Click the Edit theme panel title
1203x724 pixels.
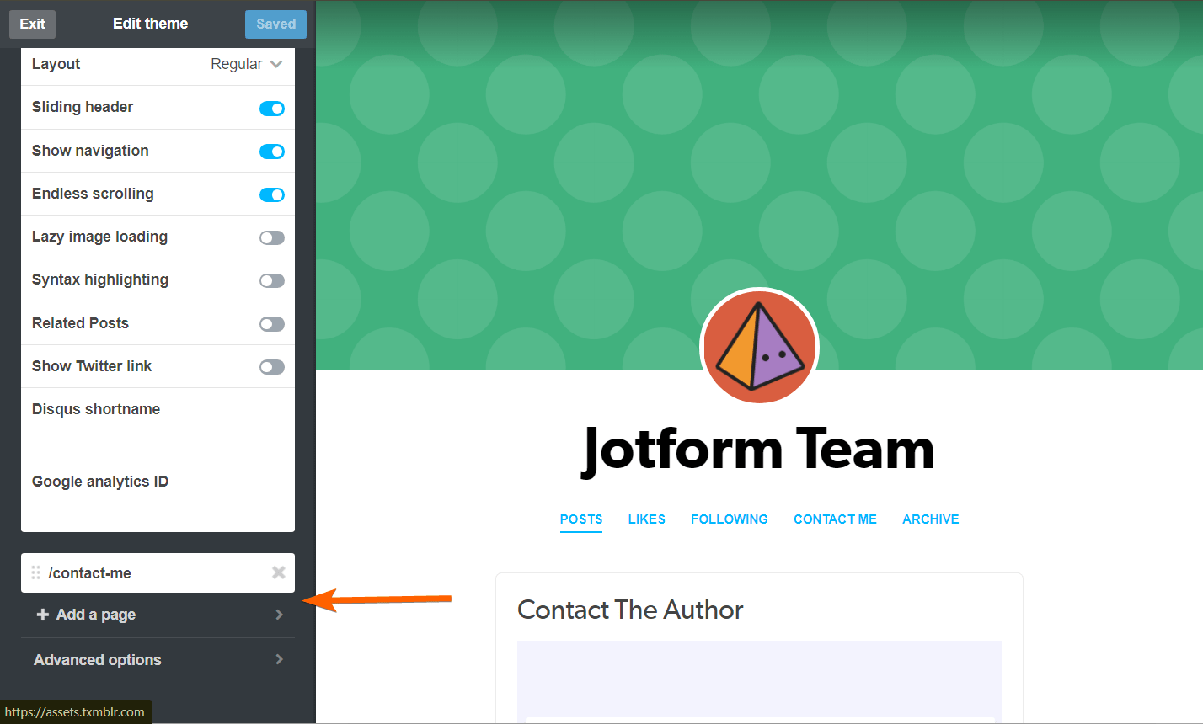coord(151,24)
